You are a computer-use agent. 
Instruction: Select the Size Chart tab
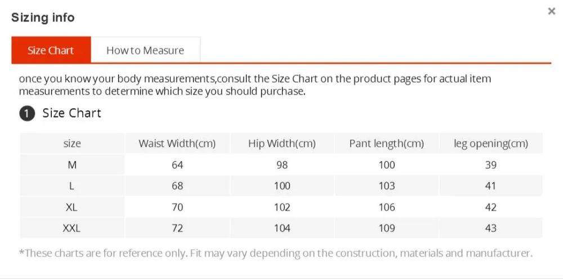[51, 51]
